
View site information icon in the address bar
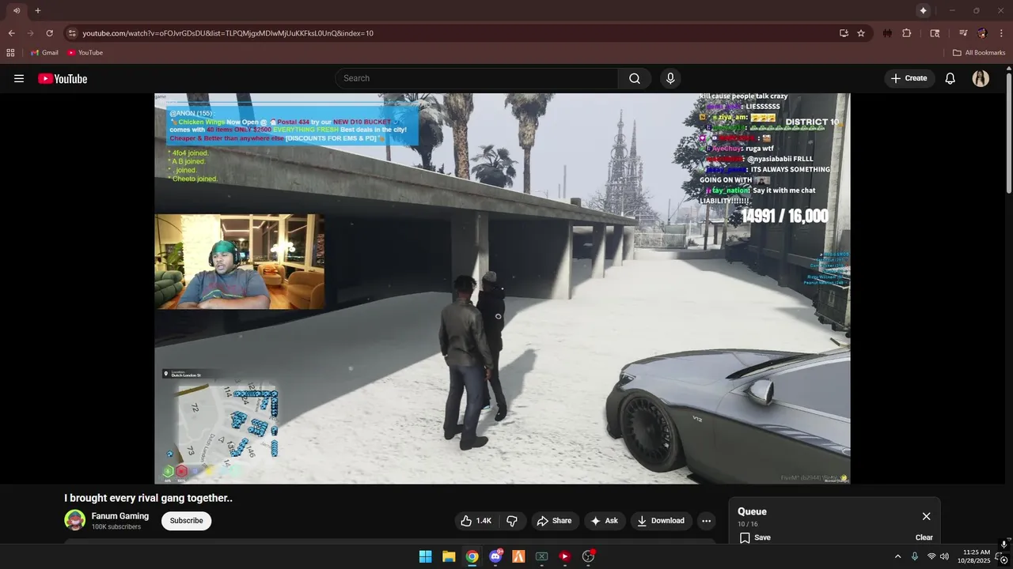pos(72,33)
